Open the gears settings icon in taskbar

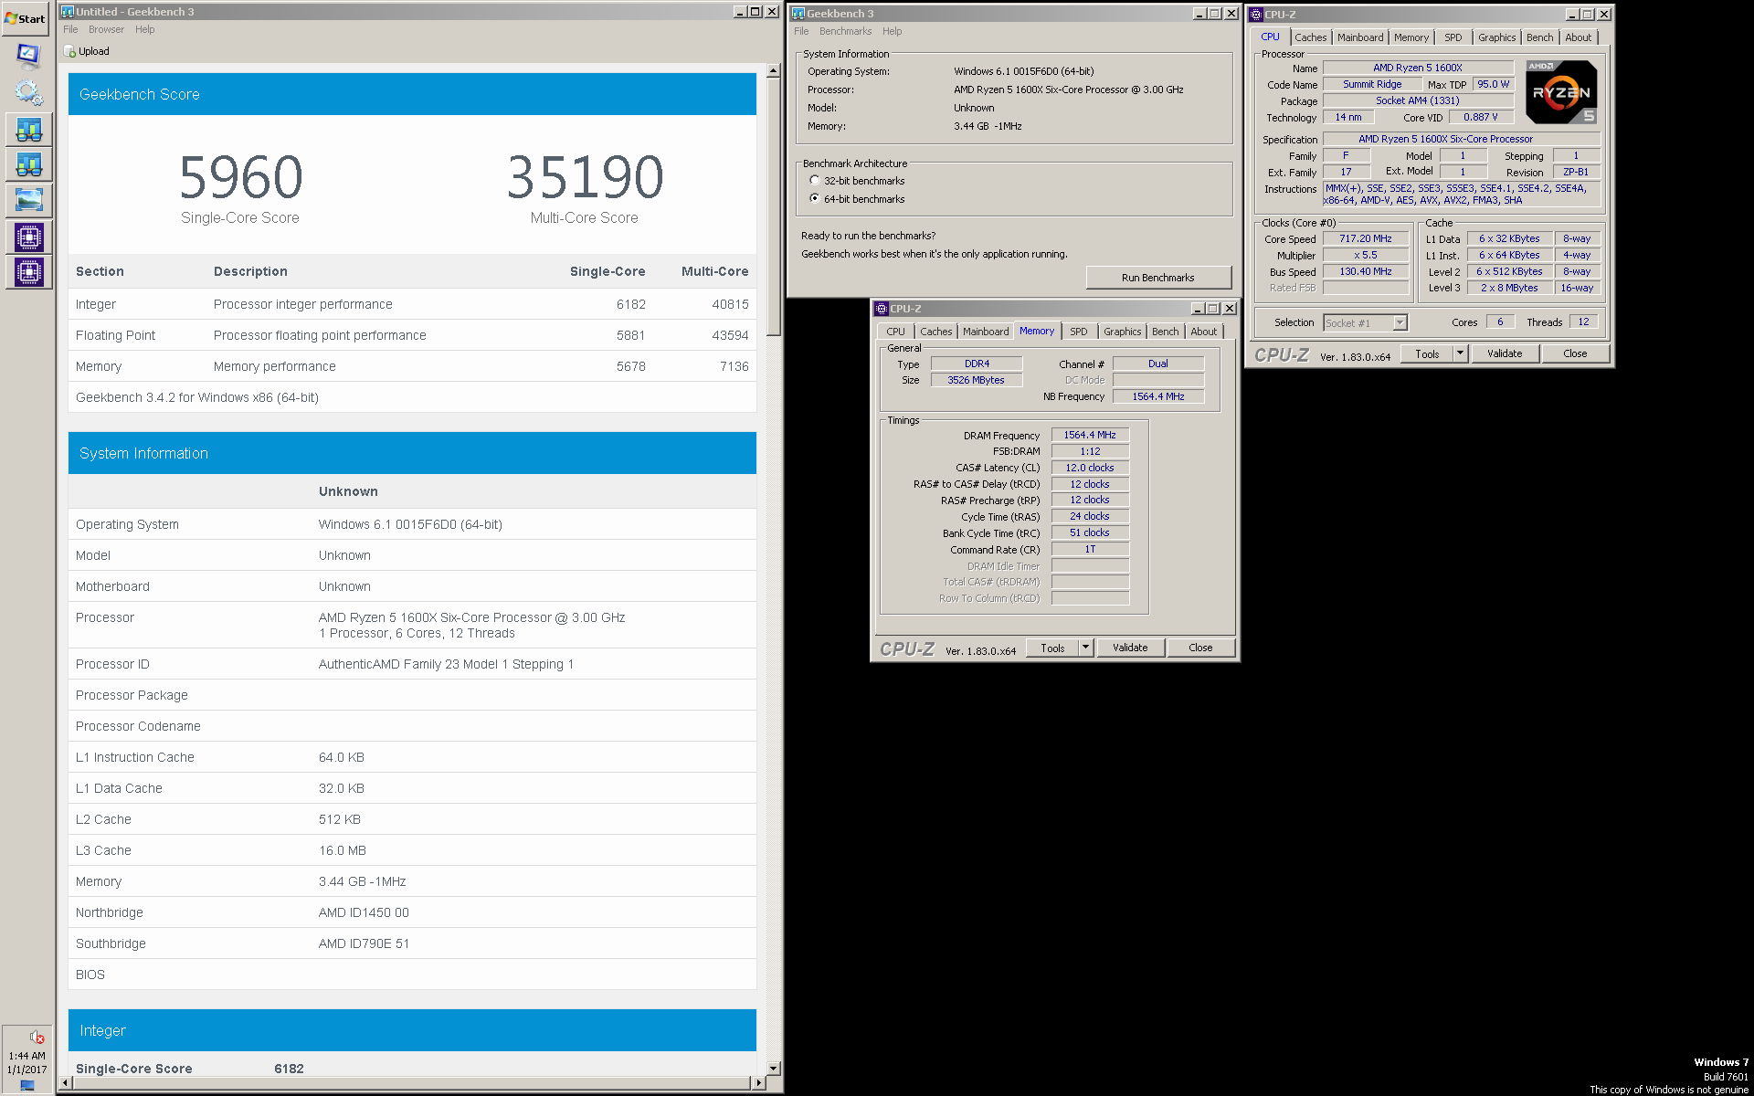point(28,92)
